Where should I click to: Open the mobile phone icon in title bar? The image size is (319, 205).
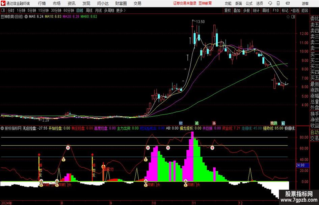click(x=278, y=3)
